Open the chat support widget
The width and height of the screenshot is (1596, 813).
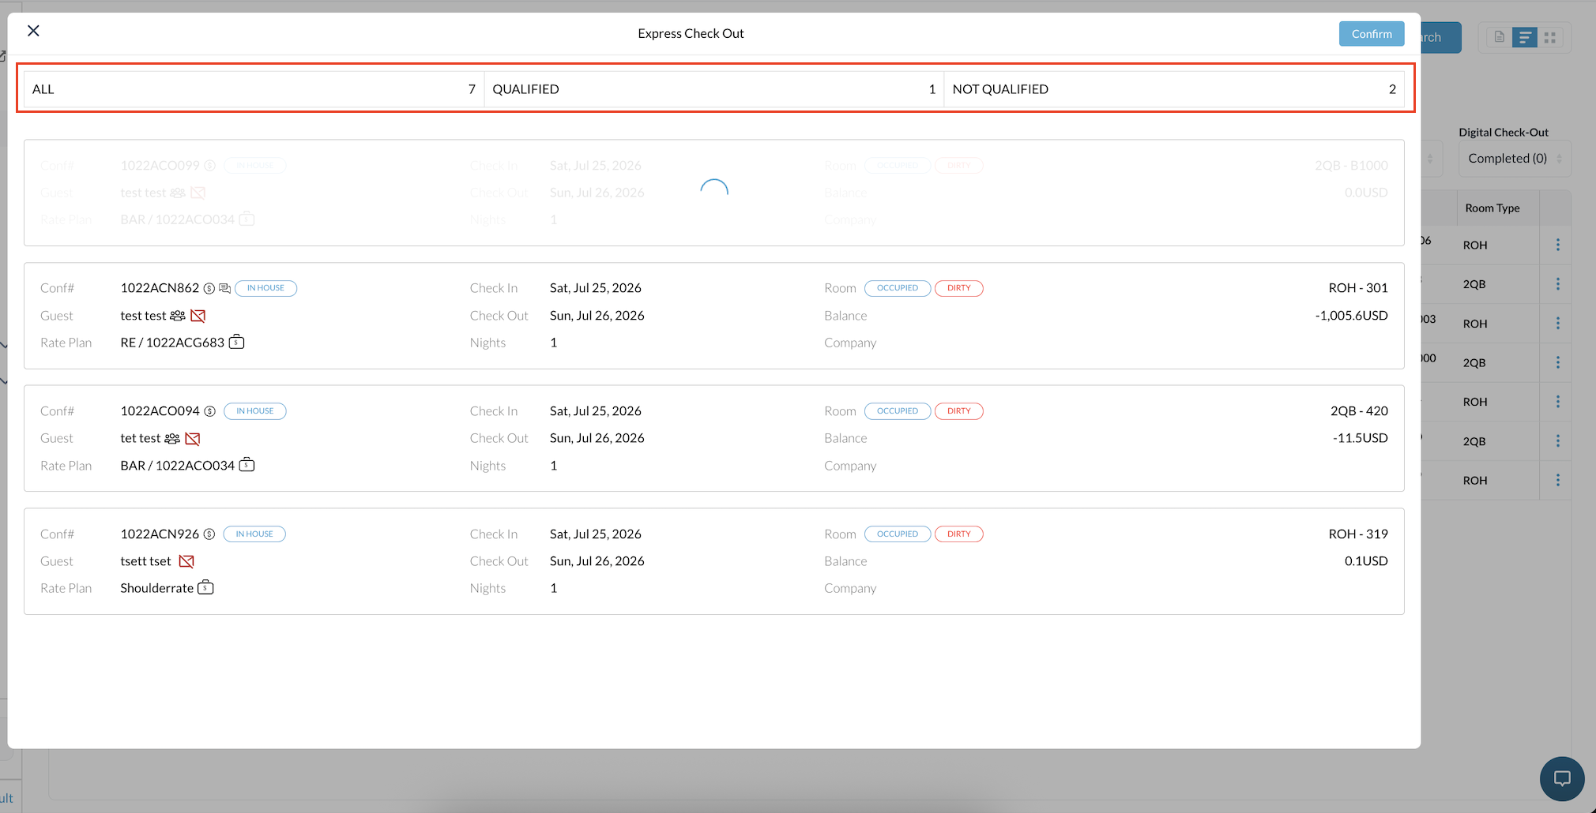point(1562,778)
